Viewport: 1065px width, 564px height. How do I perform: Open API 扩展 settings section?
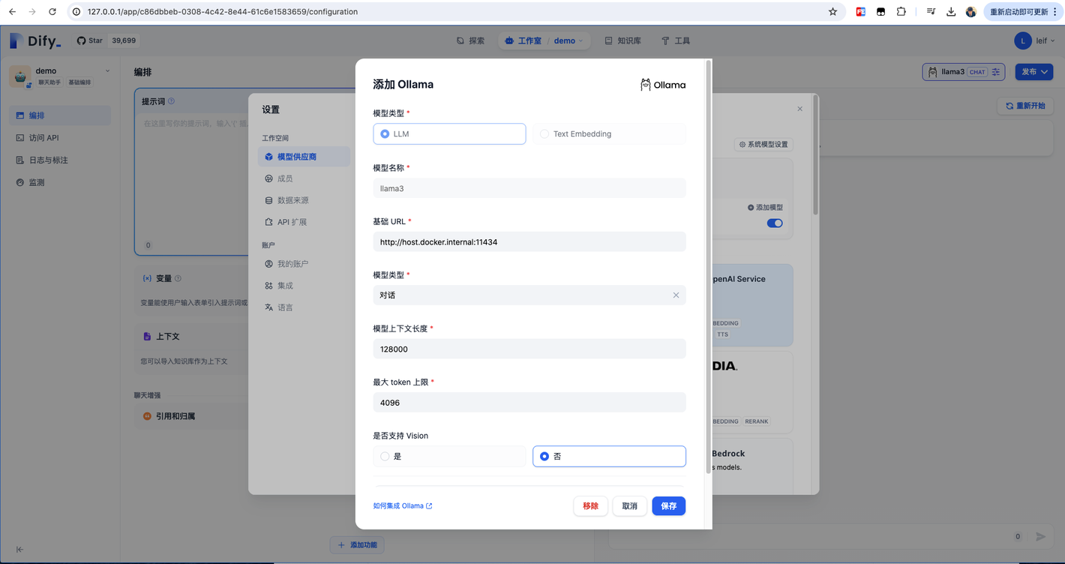pyautogui.click(x=291, y=222)
